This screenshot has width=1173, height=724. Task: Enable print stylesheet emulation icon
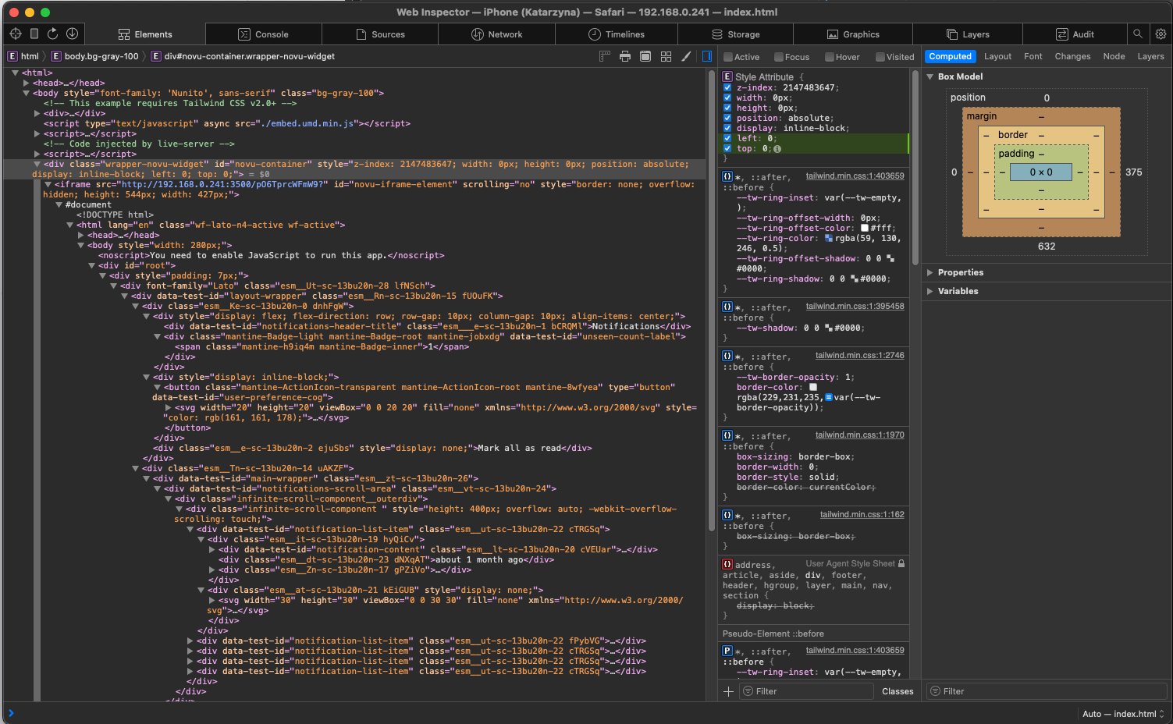624,56
